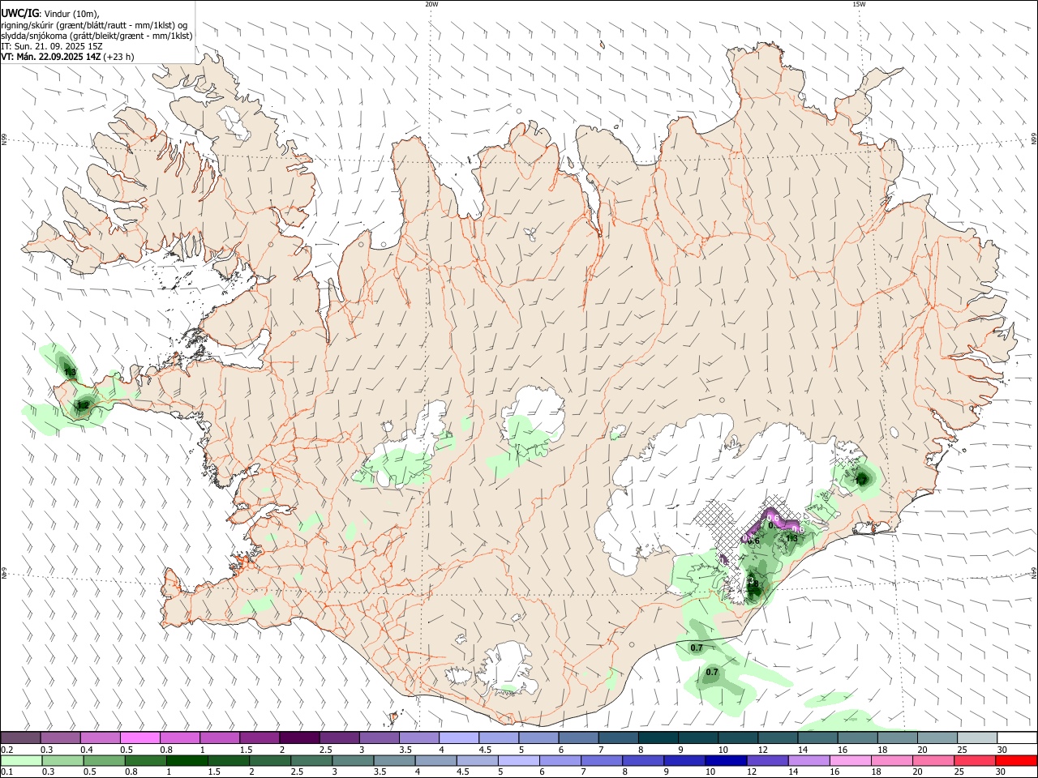Select the 'slydda/snjókoma' description line

click(97, 36)
